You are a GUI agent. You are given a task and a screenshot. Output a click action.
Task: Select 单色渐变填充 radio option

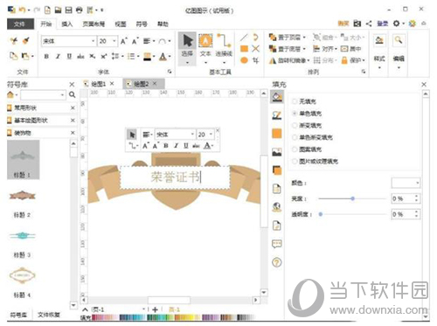295,137
